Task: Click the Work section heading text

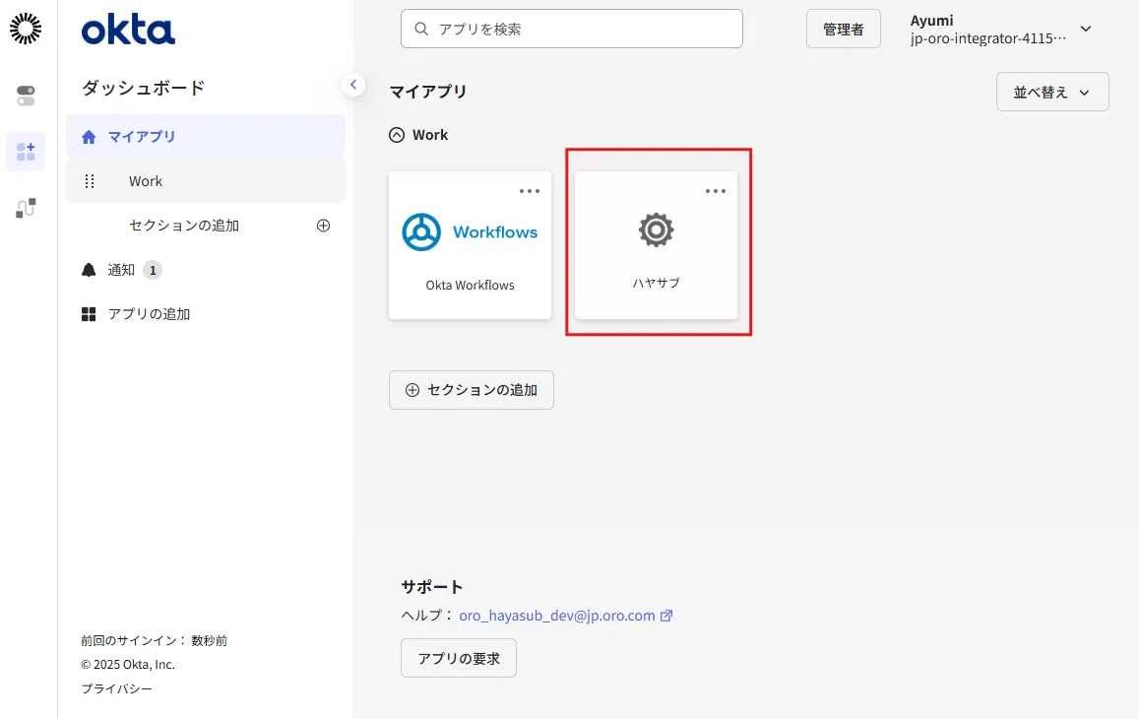Action: pyautogui.click(x=430, y=135)
